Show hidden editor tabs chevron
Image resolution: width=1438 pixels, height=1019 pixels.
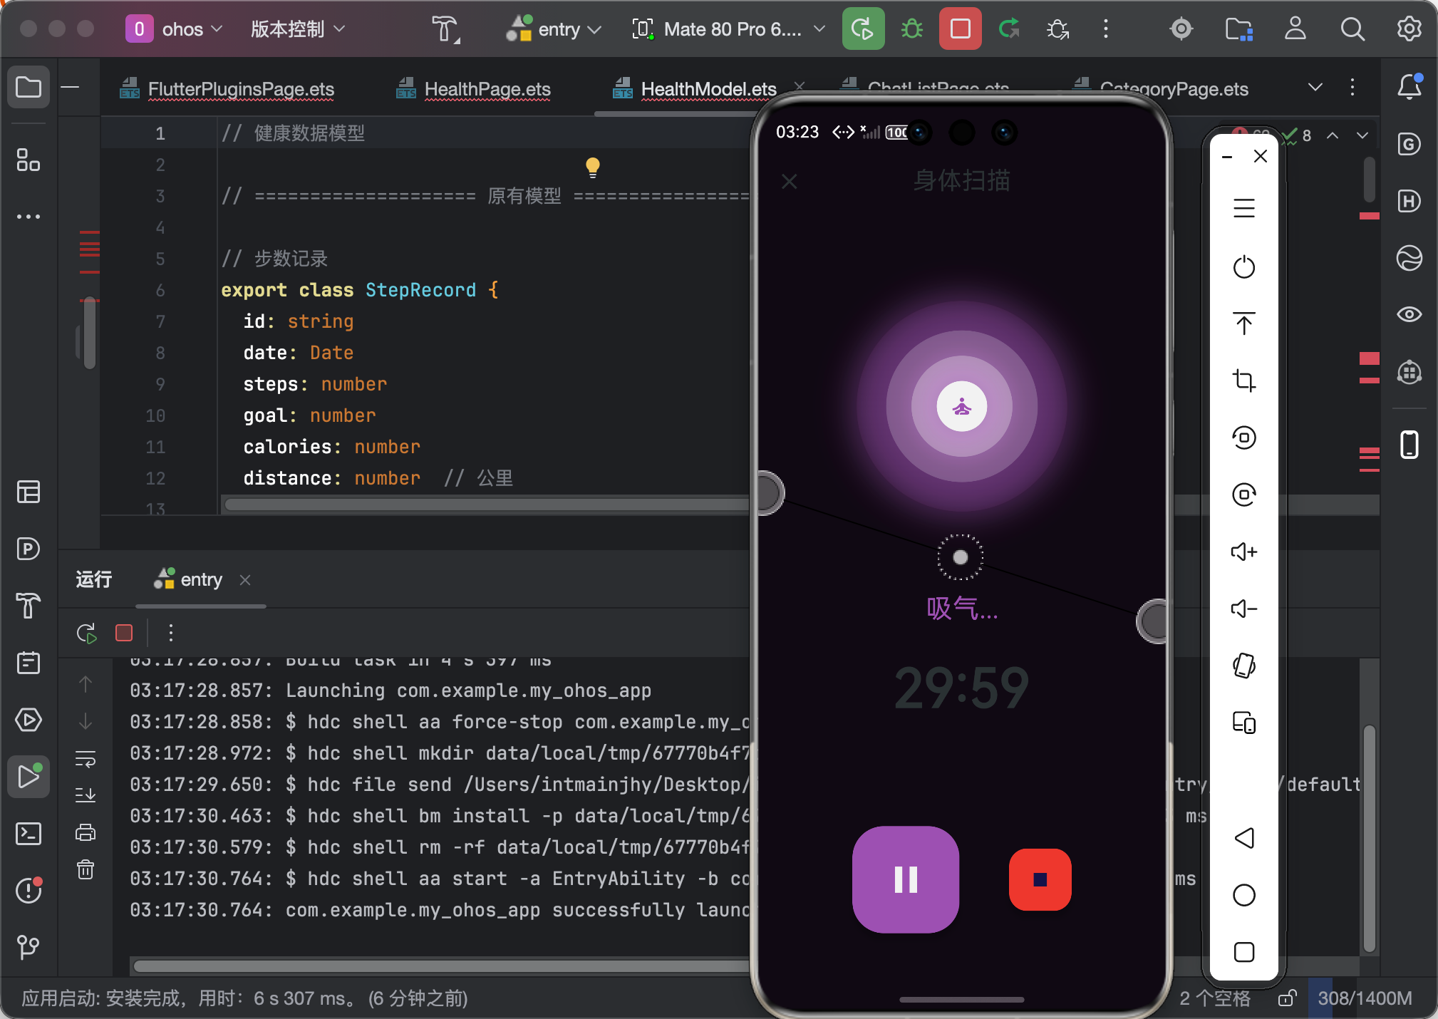pos(1315,87)
